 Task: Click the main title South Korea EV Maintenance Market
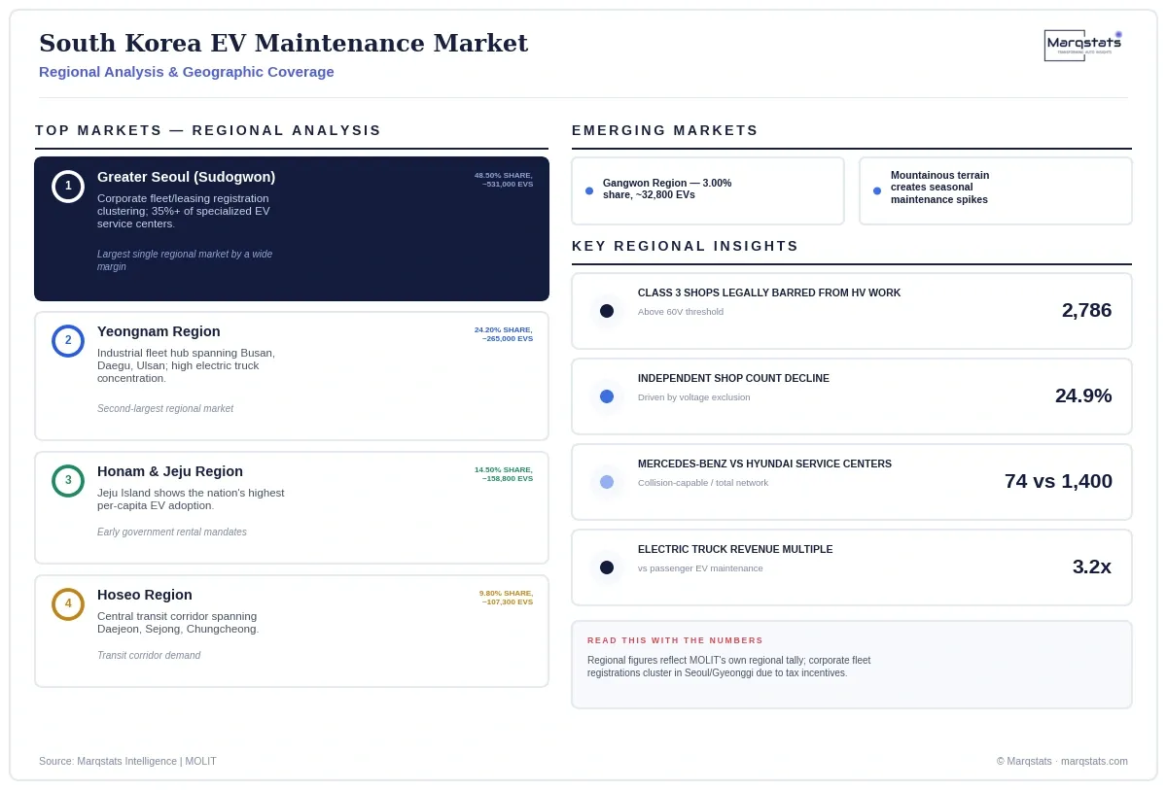click(283, 43)
